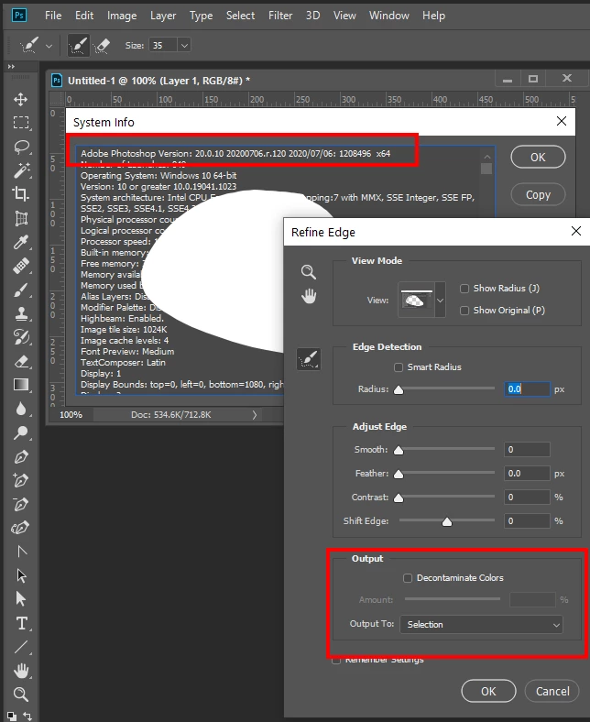
Task: Enable Smart Radius checkbox
Action: (399, 367)
